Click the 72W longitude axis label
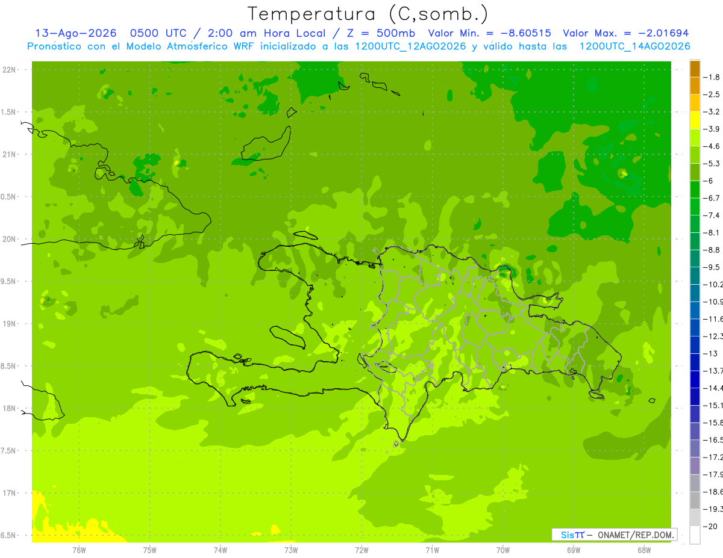The height and width of the screenshot is (558, 723). 361,550
